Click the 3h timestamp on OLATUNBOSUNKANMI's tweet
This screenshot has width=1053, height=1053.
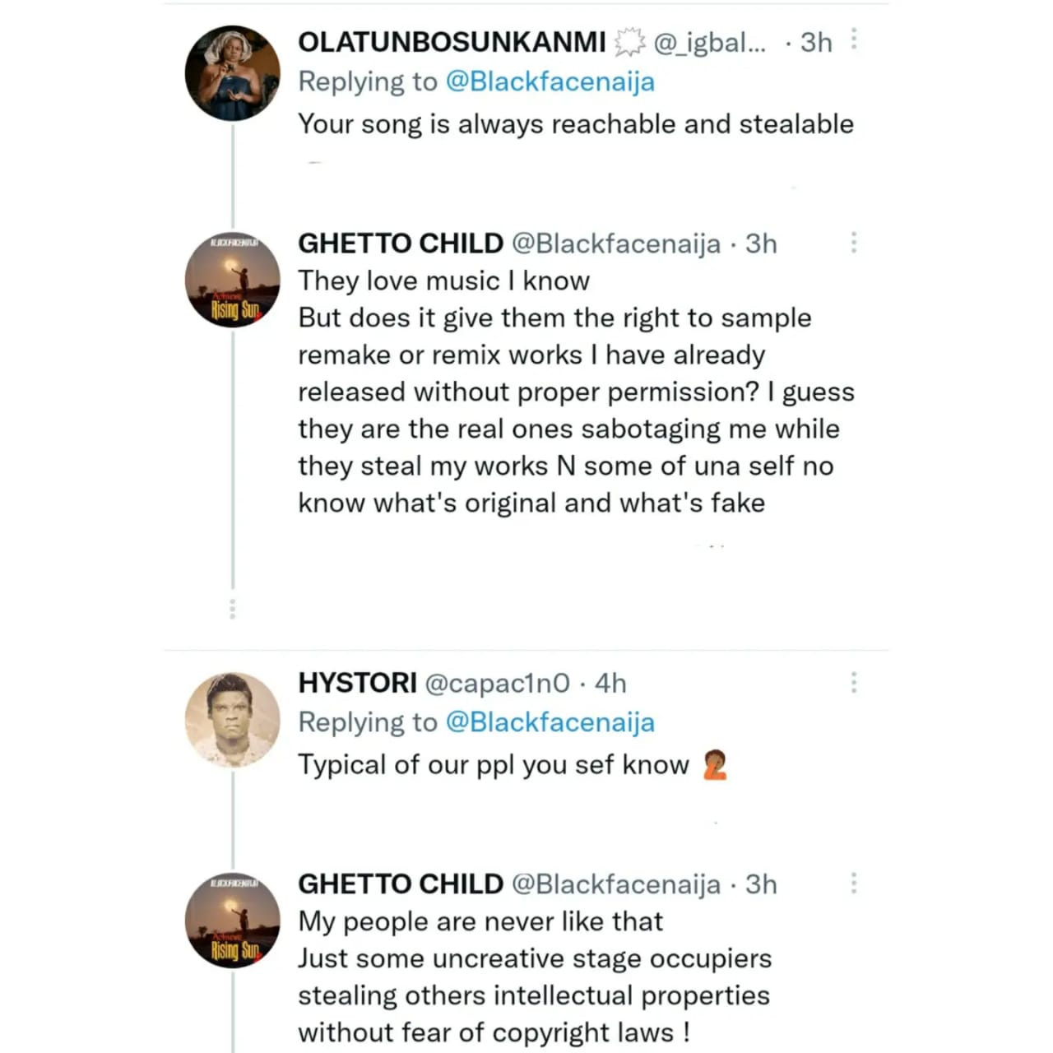click(815, 42)
